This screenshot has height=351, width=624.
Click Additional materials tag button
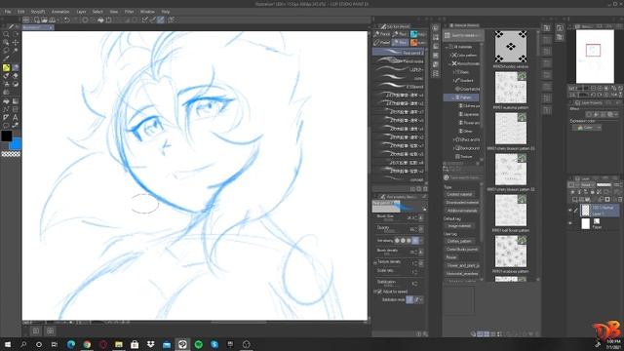(462, 211)
